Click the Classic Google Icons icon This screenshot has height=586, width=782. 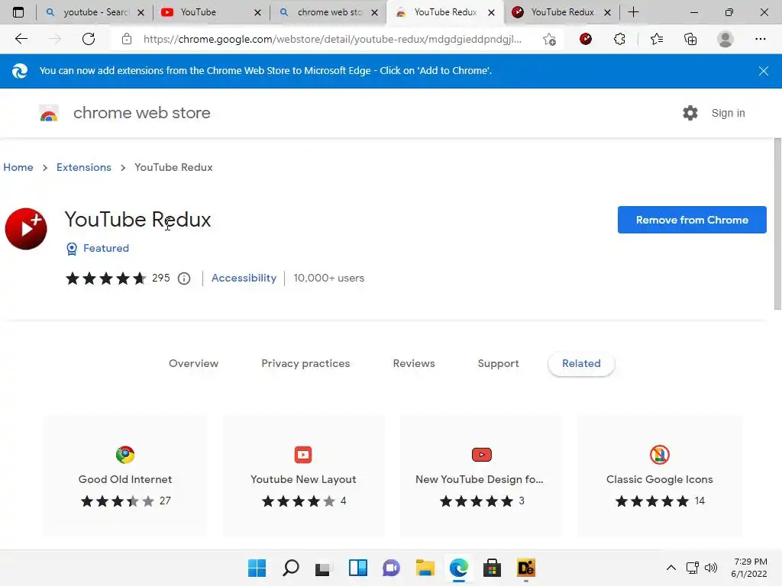659,455
